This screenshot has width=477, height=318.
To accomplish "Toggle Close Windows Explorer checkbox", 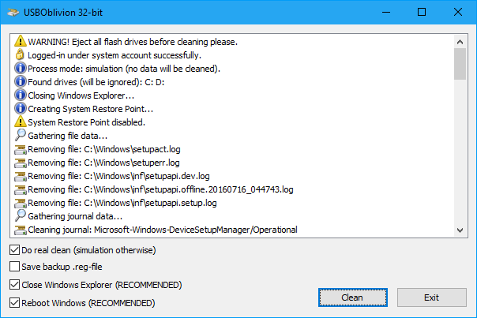I will 15,285.
